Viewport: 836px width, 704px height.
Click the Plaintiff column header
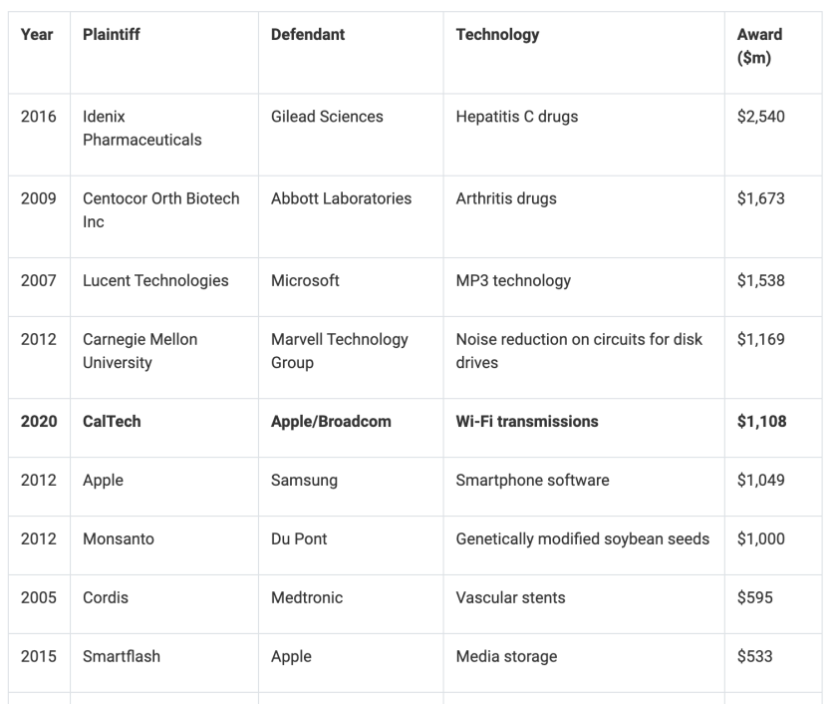click(112, 35)
